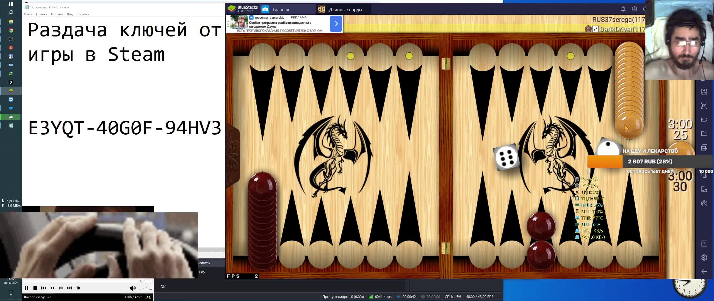Switch to the Главная tab in BlueStacks

pos(280,9)
